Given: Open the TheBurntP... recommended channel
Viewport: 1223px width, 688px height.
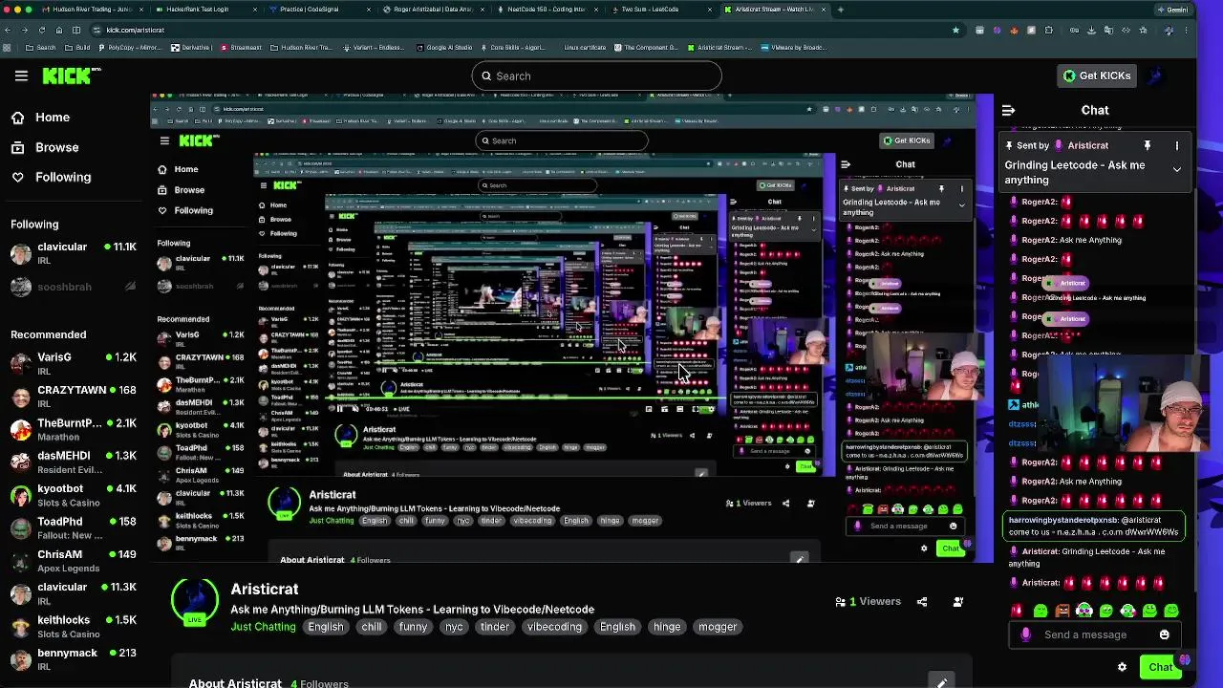Looking at the screenshot, I should pyautogui.click(x=73, y=429).
